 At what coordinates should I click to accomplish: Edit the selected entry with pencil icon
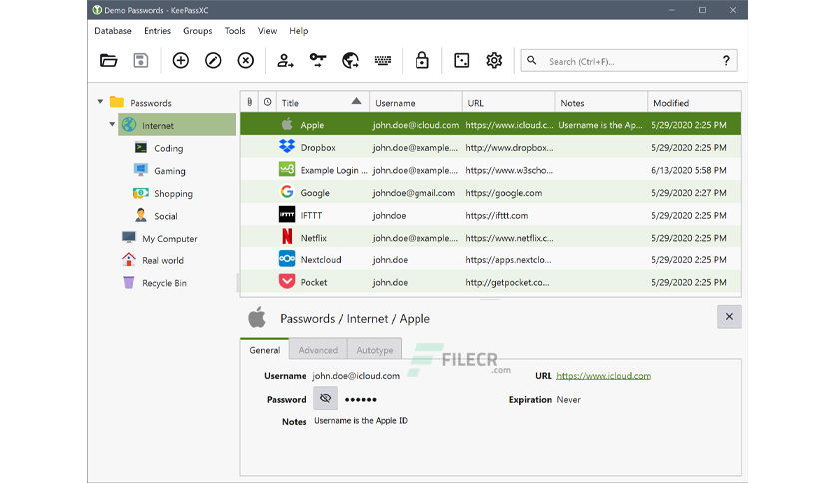click(x=213, y=60)
